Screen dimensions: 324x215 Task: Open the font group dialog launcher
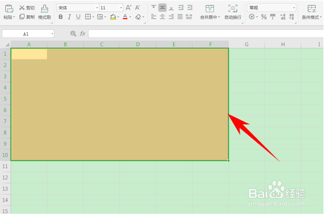pyautogui.click(x=145, y=23)
